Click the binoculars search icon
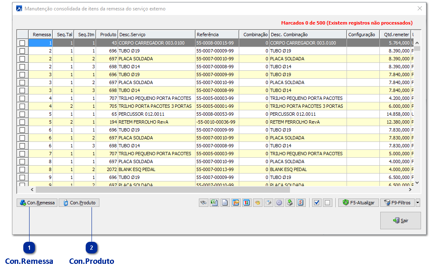Image resolution: width=436 pixels, height=273 pixels. (203, 203)
